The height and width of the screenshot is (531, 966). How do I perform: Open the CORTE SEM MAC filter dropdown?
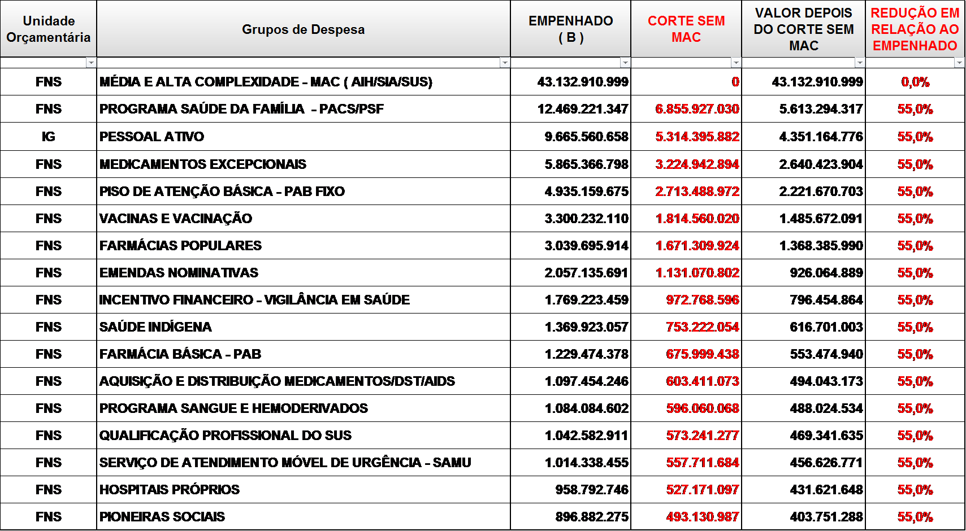736,63
